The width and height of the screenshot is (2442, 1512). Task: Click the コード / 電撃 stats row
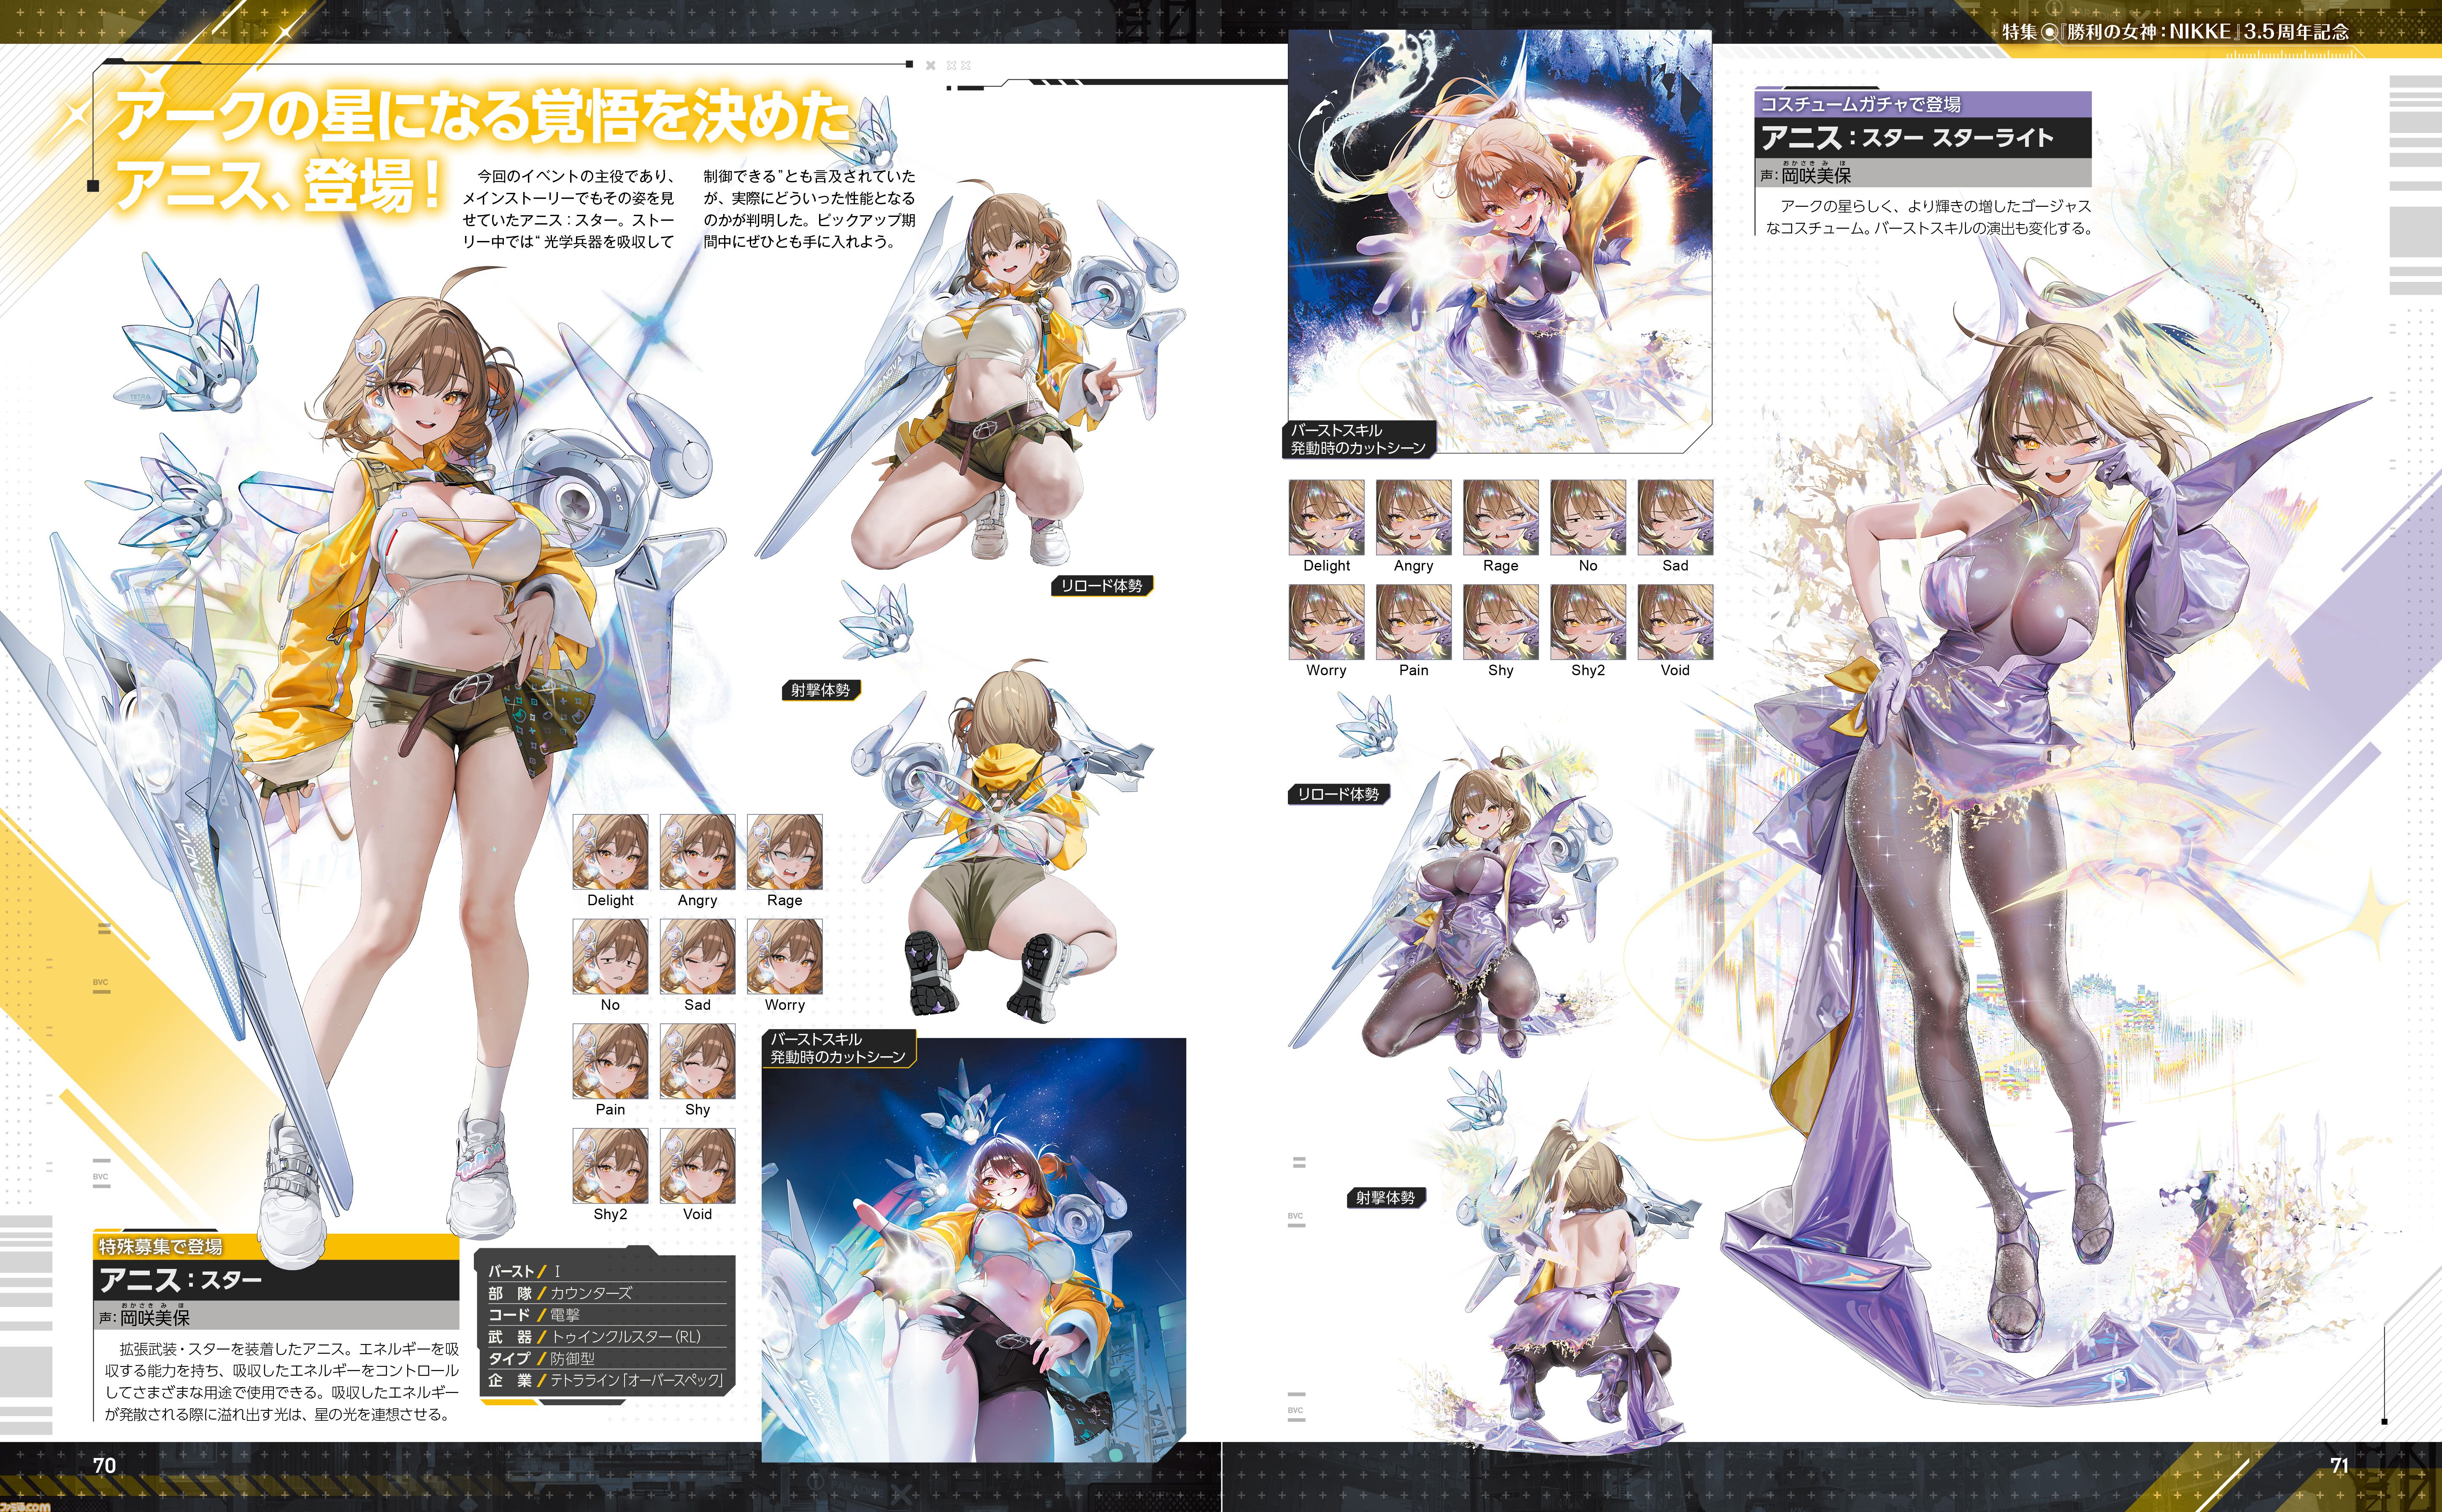click(607, 1315)
